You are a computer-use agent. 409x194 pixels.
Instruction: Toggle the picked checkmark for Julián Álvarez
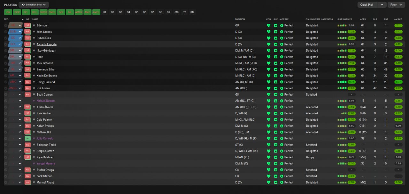(6, 107)
